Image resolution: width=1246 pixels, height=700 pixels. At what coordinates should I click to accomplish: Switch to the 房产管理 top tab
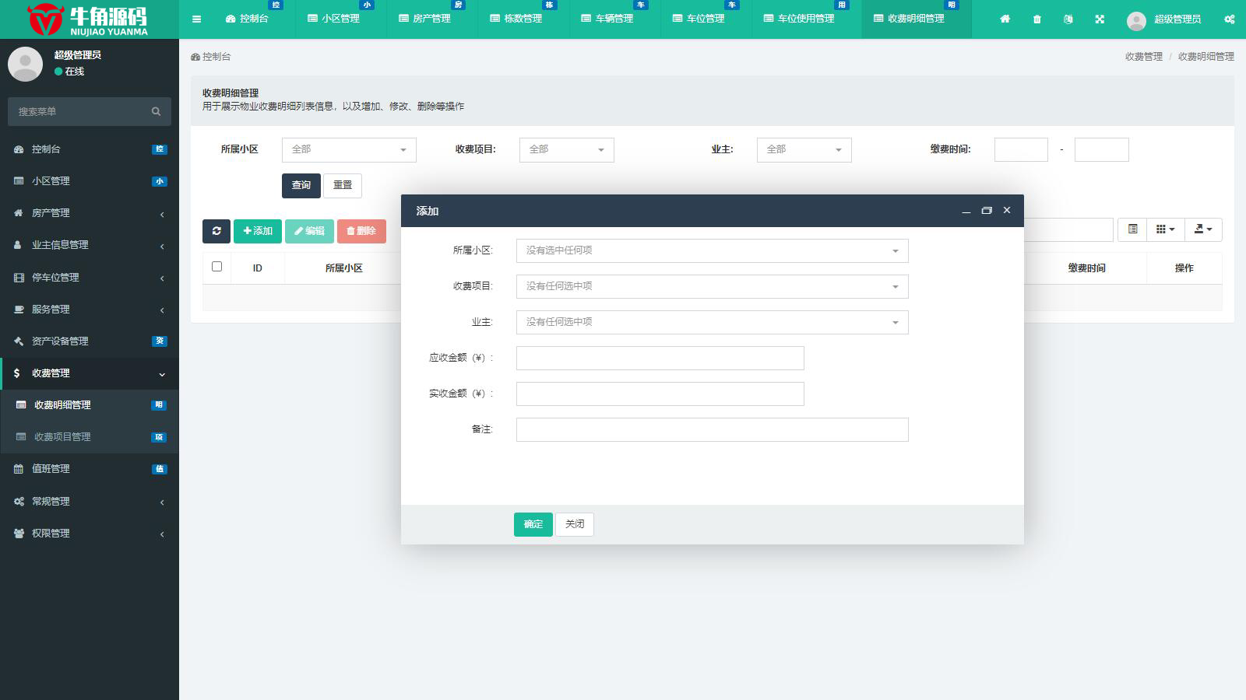[432, 19]
